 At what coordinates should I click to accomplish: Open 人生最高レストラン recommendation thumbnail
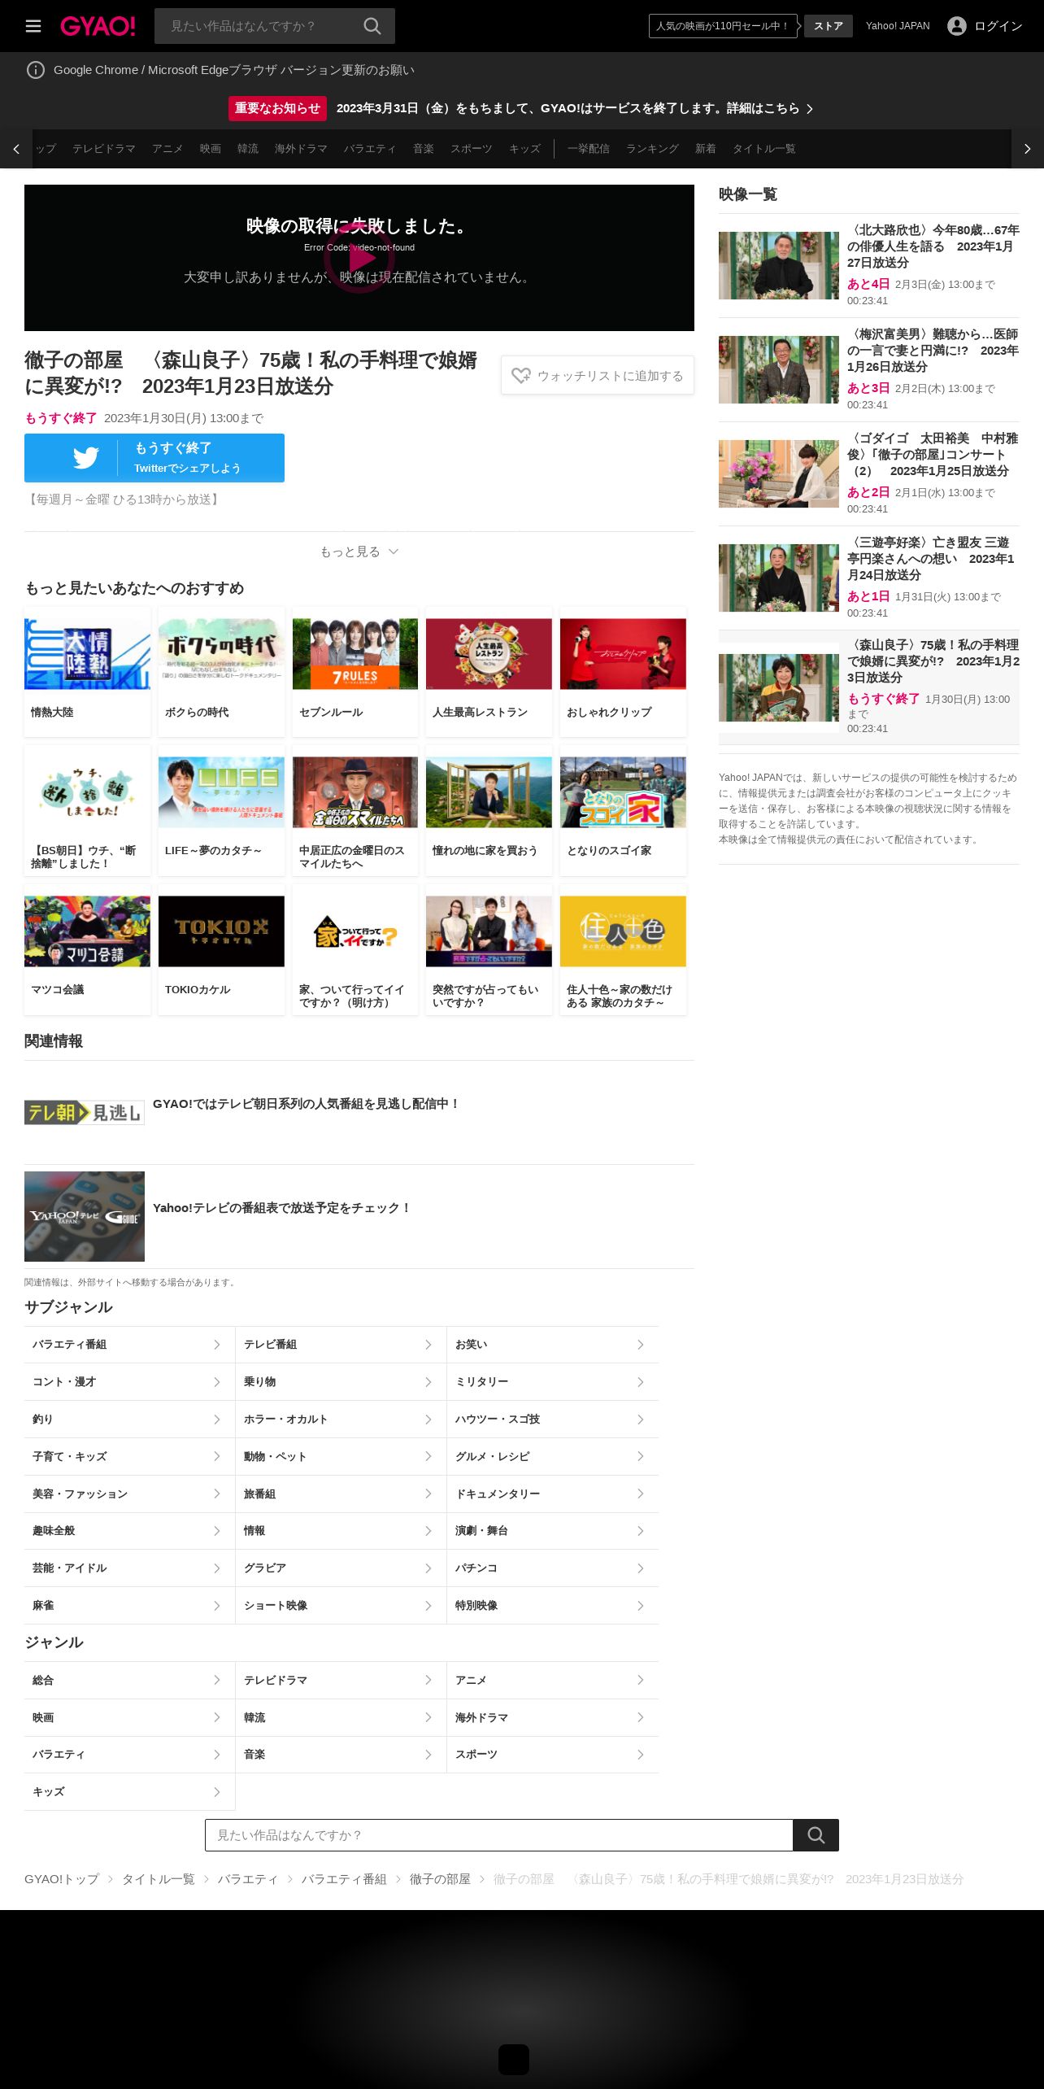click(x=489, y=654)
